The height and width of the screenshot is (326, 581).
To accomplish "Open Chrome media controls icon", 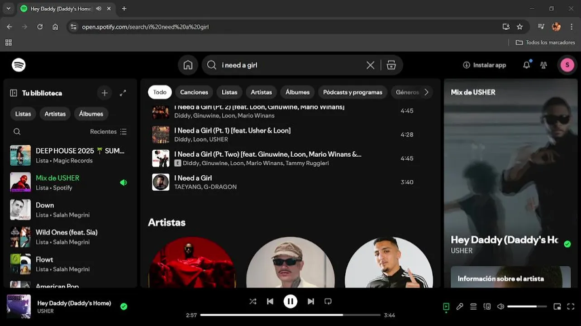I will [541, 27].
